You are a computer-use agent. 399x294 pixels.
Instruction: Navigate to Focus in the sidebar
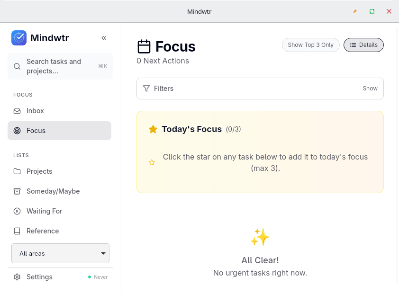(x=36, y=130)
